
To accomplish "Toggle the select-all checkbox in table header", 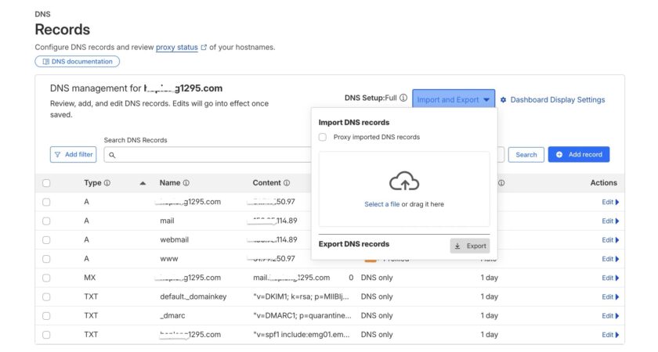I will tap(46, 183).
